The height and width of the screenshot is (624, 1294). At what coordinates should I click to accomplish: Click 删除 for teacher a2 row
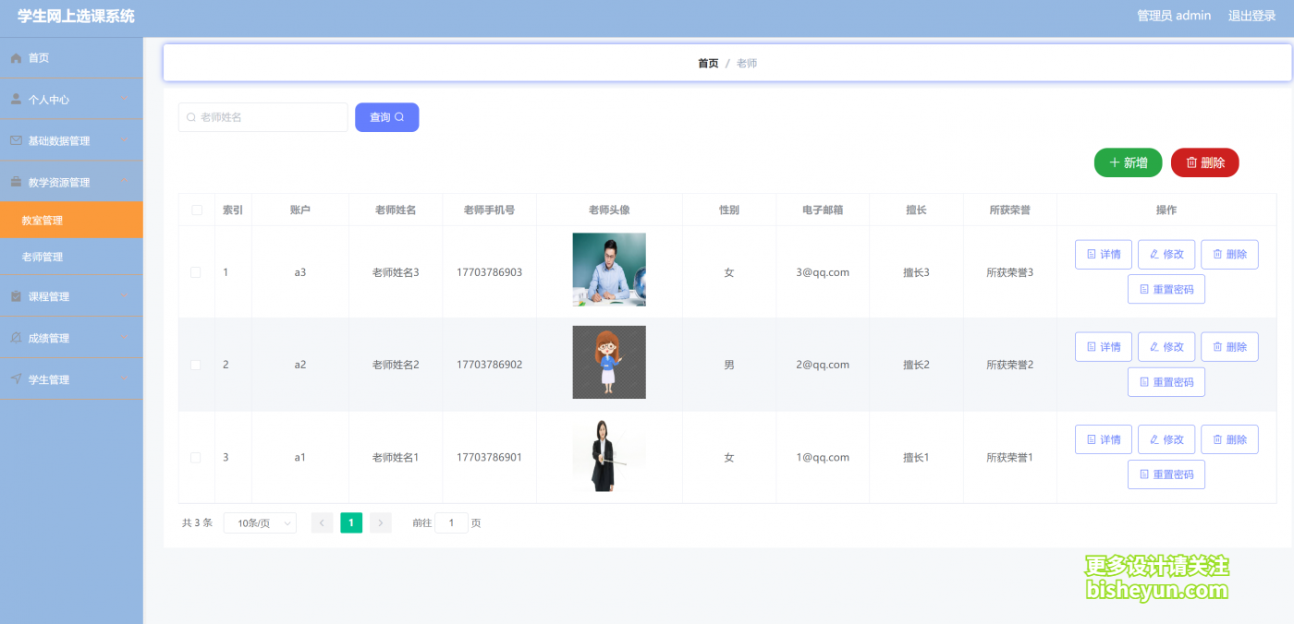[x=1229, y=347]
